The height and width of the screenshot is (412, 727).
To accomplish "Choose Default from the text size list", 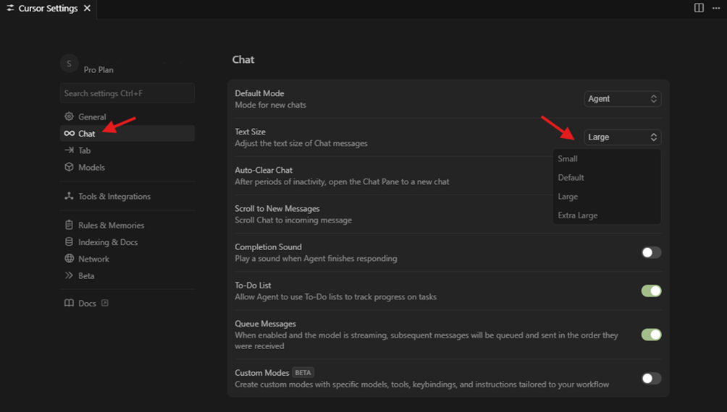I will (607, 178).
